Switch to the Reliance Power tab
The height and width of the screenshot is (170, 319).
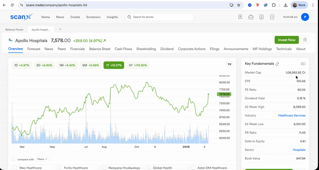(x=14, y=29)
